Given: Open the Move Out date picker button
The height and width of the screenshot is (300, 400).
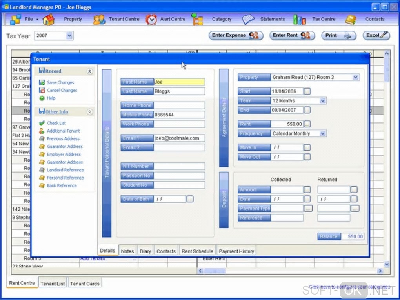Looking at the screenshot, I should click(x=307, y=157).
